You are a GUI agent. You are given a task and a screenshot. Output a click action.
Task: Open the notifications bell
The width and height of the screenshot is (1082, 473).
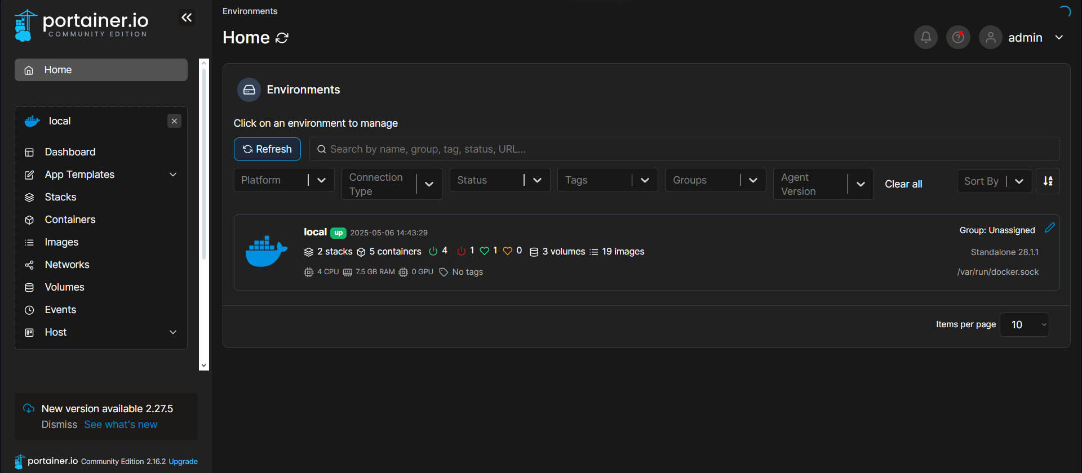pos(925,37)
